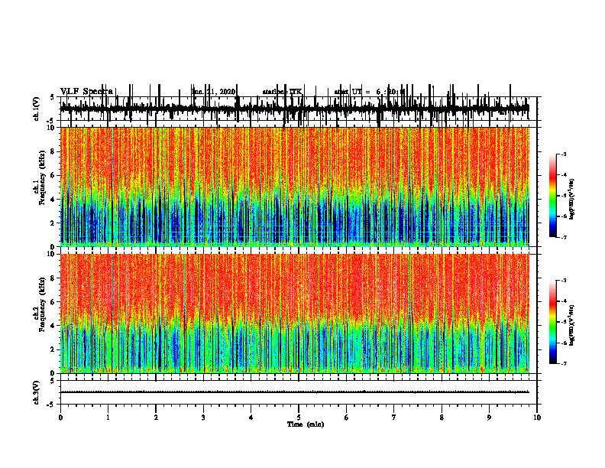Screen dimensions: 605x468
Task: Click the ch.1 color scale bar
Action: [x=552, y=196]
